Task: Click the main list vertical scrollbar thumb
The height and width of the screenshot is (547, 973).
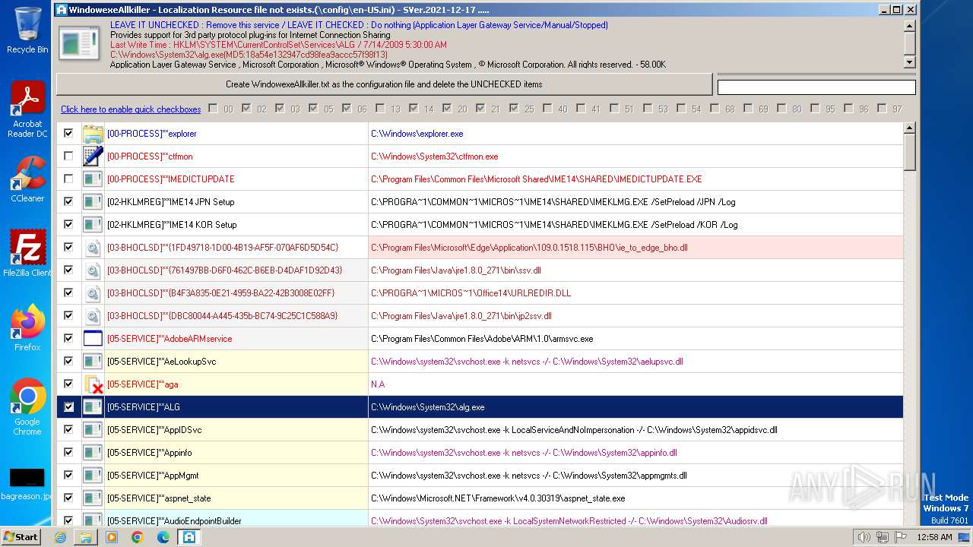Action: [x=910, y=152]
